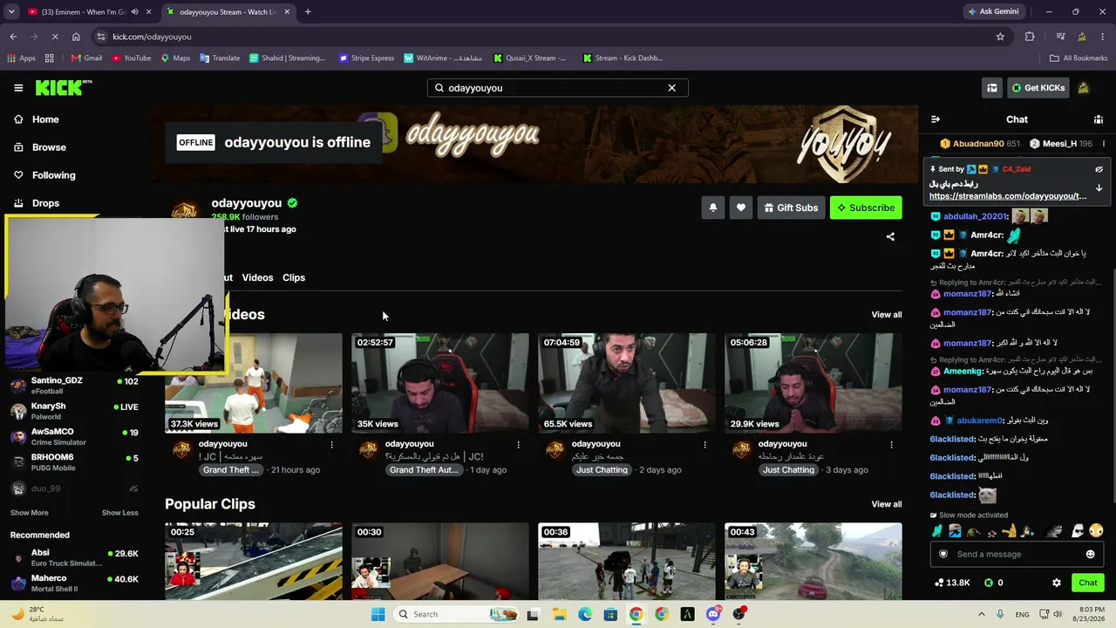The width and height of the screenshot is (1116, 628).
Task: Click the channel points 13.8K counter
Action: [x=952, y=583]
